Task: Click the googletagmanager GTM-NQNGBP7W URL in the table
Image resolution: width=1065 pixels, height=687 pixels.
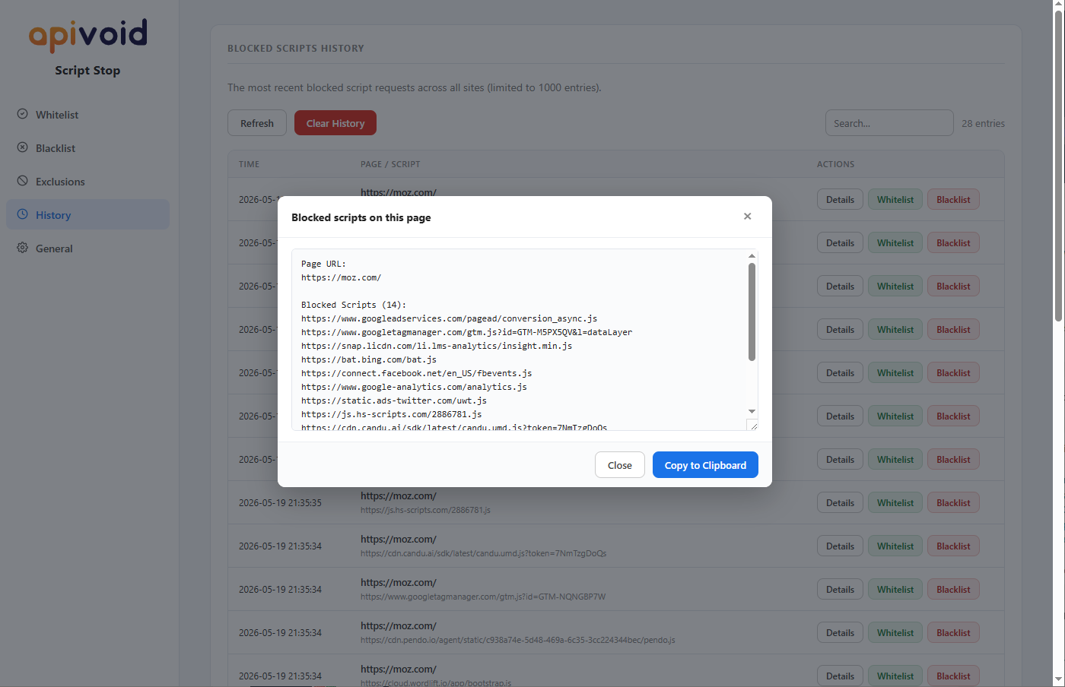Action: [483, 597]
